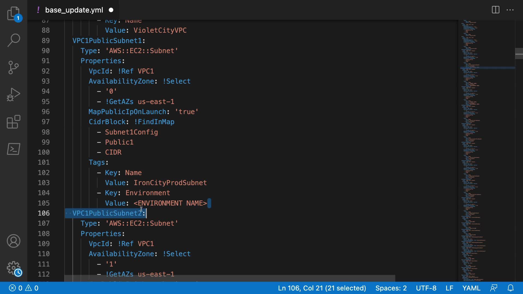This screenshot has width=523, height=294.
Task: Change file encoding UTF-8
Action: point(426,288)
